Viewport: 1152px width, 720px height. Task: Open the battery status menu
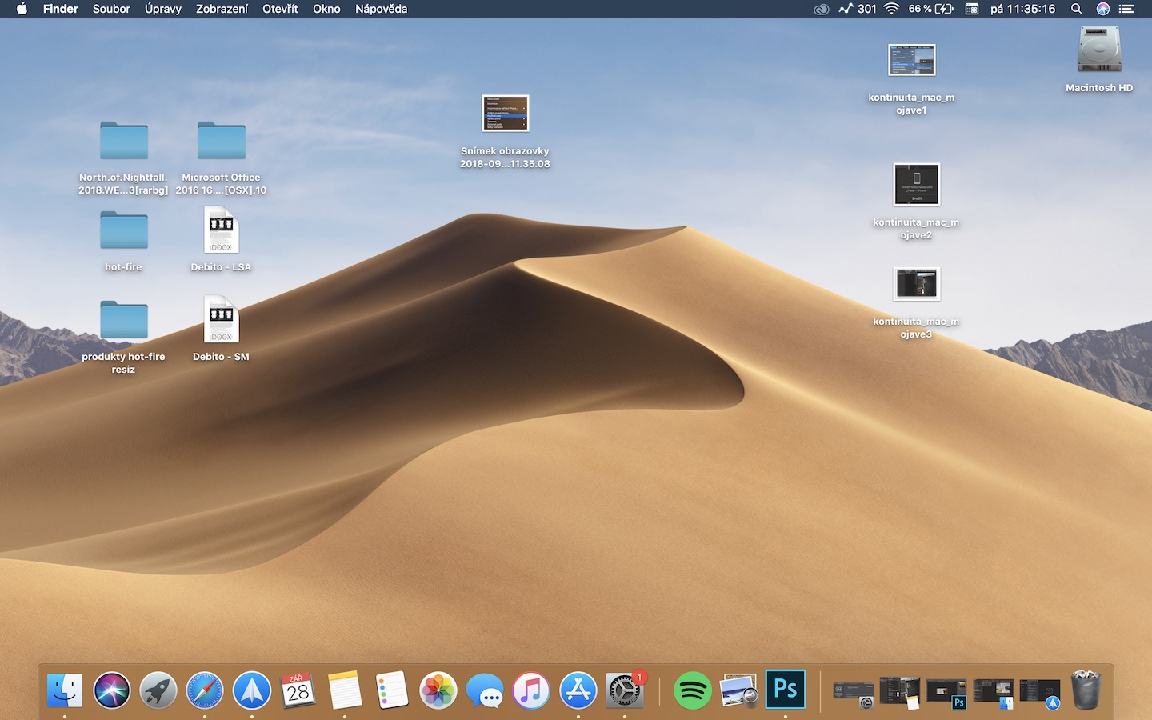pyautogui.click(x=944, y=9)
